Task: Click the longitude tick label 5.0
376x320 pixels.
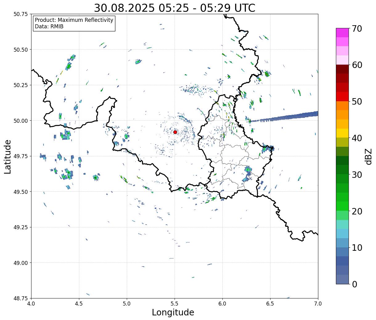Action: [127, 304]
